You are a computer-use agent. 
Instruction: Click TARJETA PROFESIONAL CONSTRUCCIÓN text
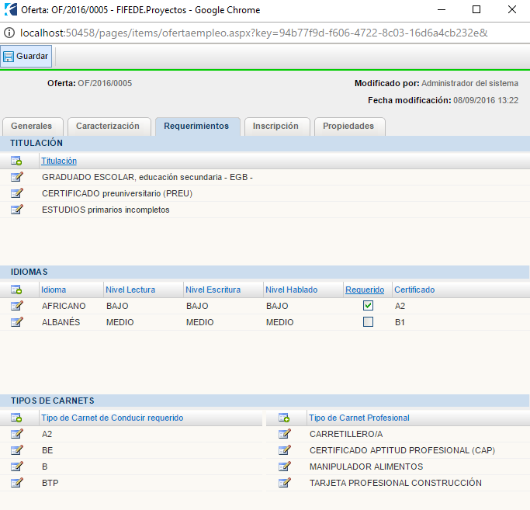pos(396,483)
